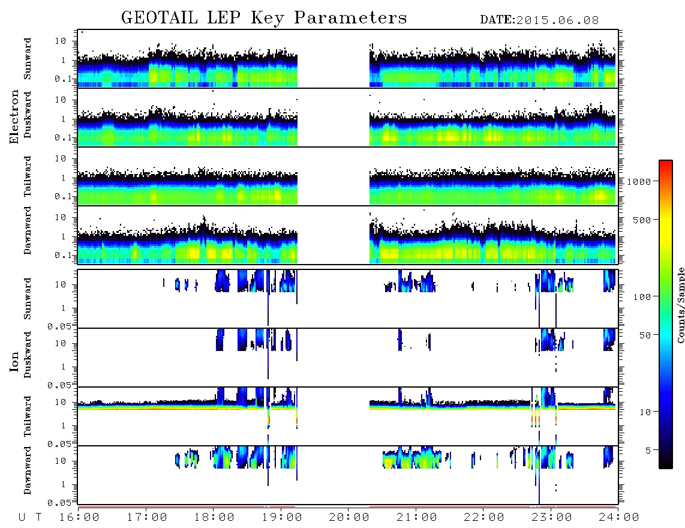The height and width of the screenshot is (528, 685).
Task: Click the 500 tick on the color bar
Action: (x=642, y=220)
